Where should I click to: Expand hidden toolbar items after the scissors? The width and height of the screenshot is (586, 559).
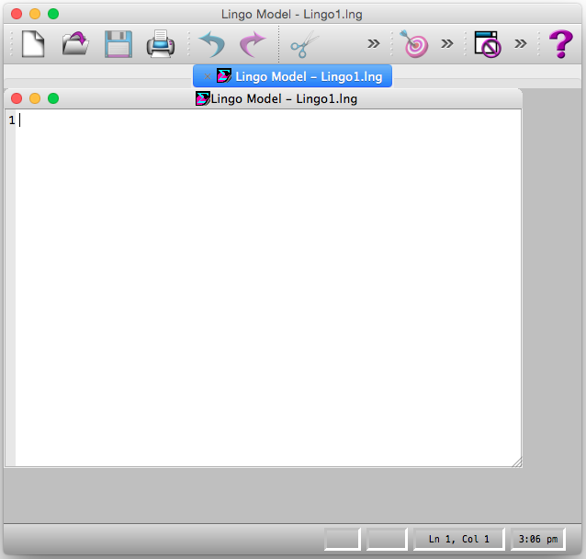[373, 43]
